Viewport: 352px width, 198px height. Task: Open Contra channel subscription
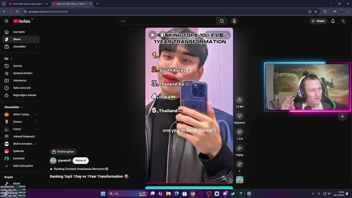[x=21, y=129]
